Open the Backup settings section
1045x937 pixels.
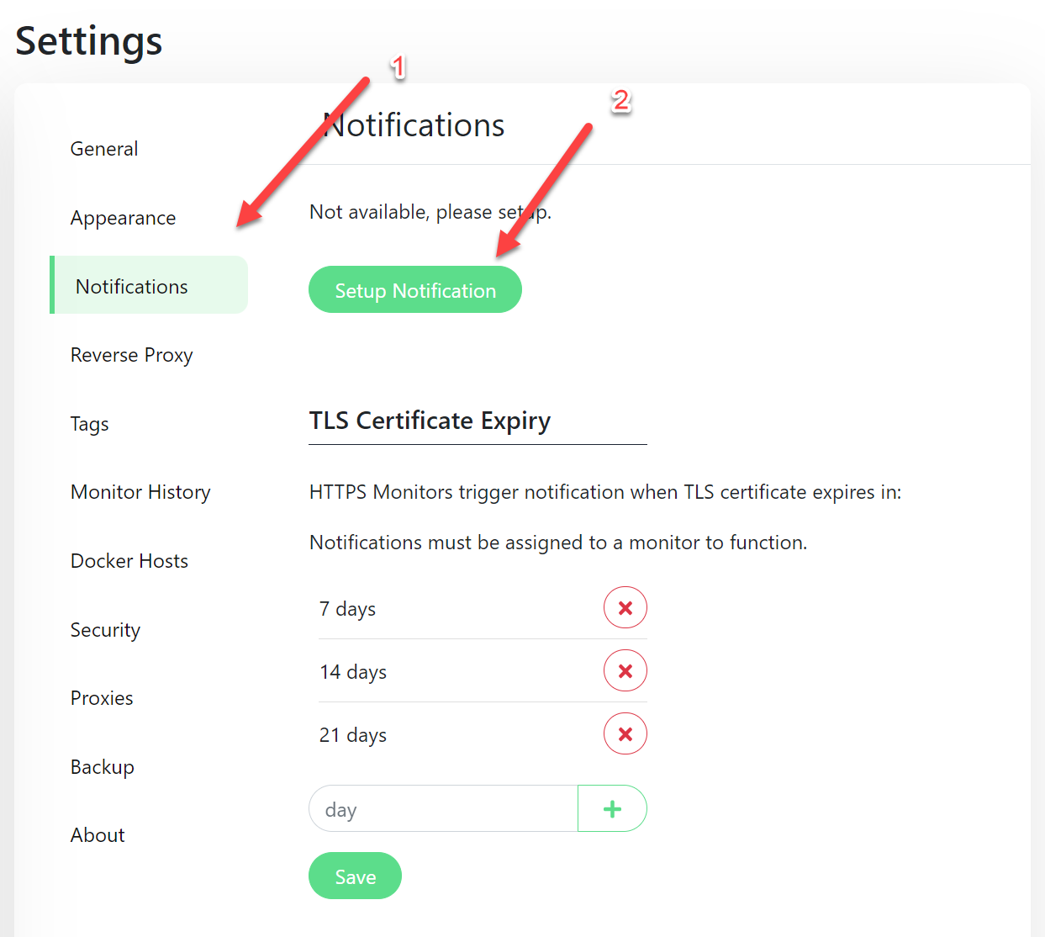(x=103, y=767)
